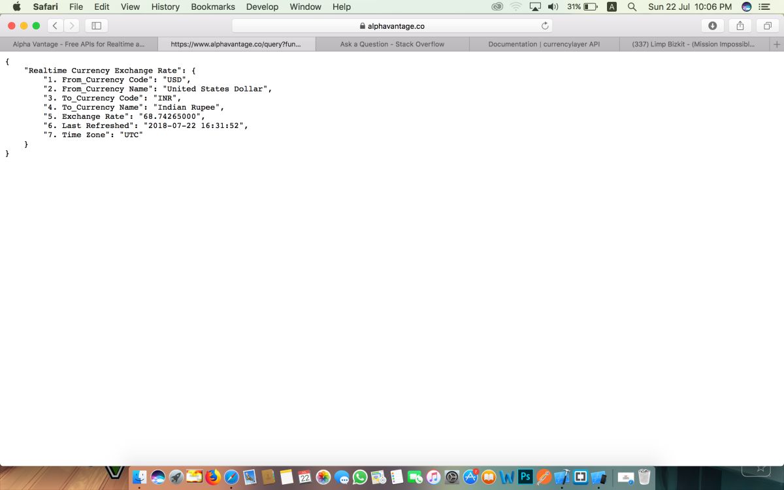Switch to Limp Bizkit Mission Impossible tab
Image resolution: width=784 pixels, height=490 pixels.
click(693, 44)
